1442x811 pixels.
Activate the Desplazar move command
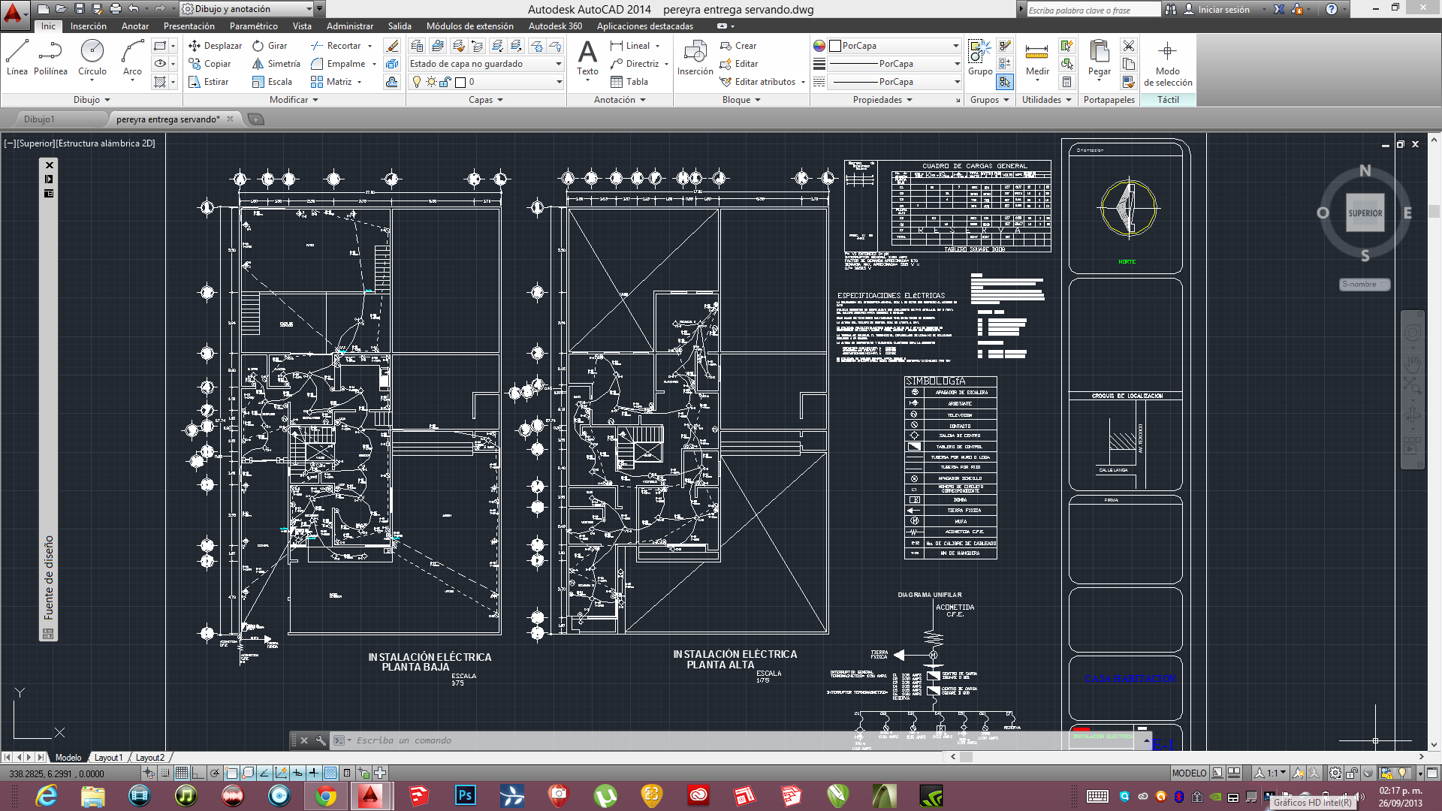pyautogui.click(x=216, y=46)
